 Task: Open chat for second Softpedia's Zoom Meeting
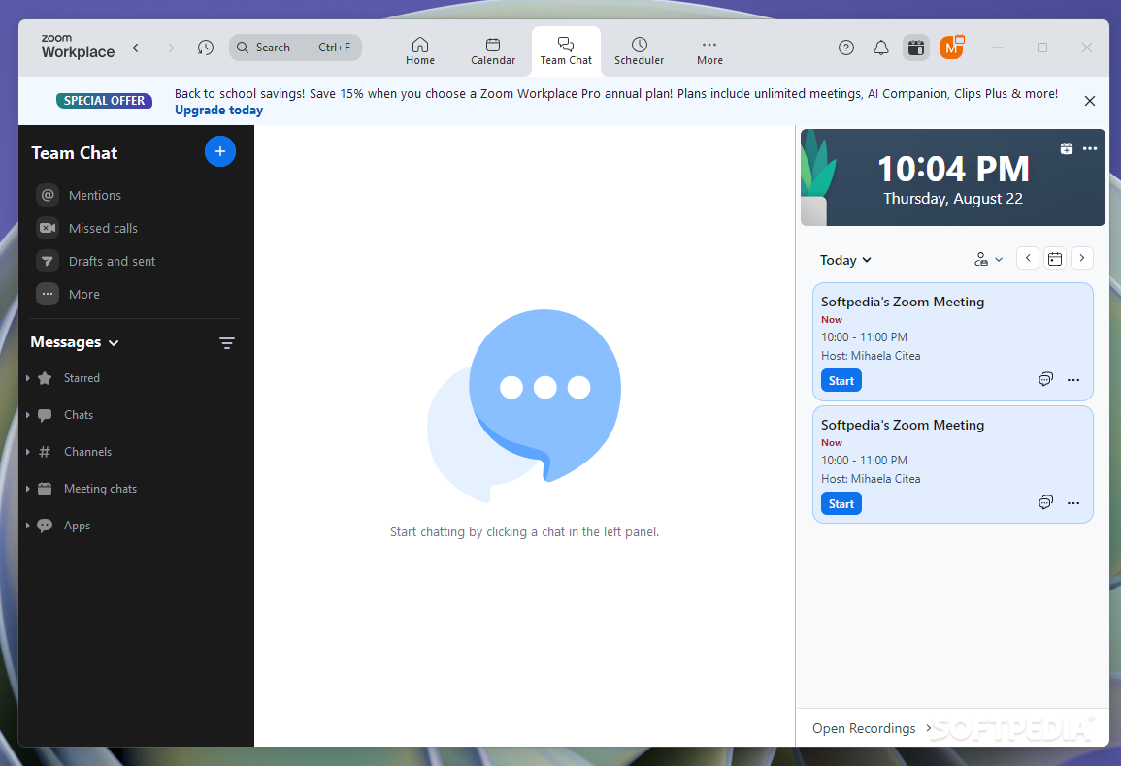coord(1045,502)
